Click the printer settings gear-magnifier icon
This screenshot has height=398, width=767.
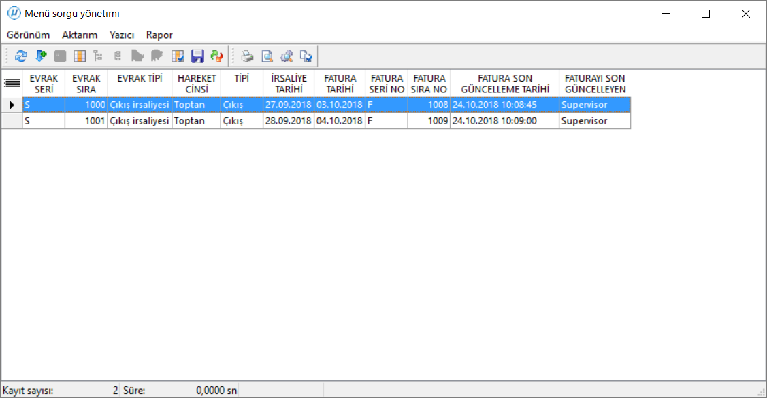[287, 56]
